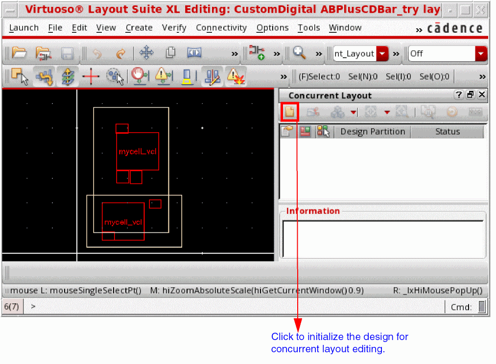Click the Concurrent Layout help question button

click(458, 94)
